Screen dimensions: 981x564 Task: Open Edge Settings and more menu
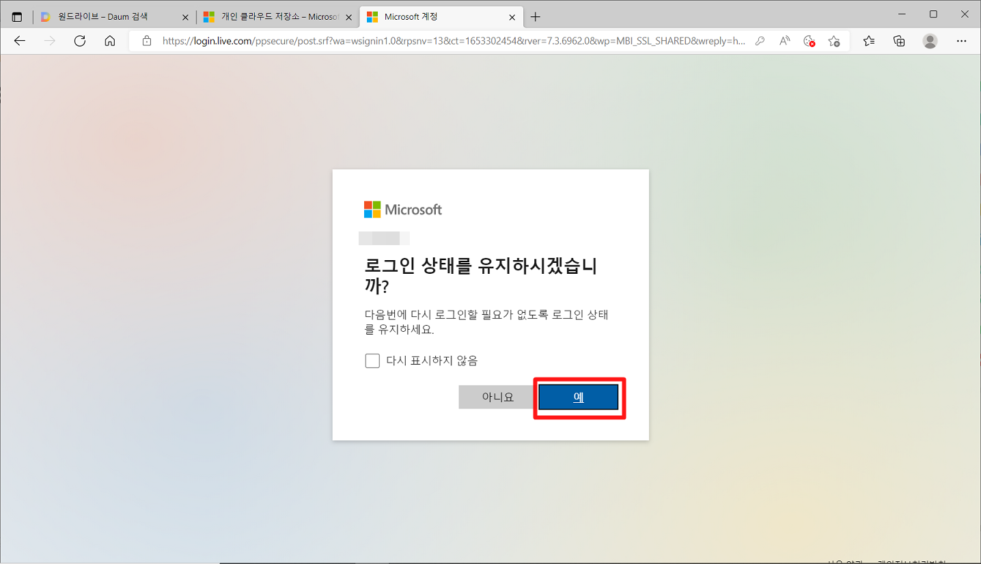click(961, 41)
